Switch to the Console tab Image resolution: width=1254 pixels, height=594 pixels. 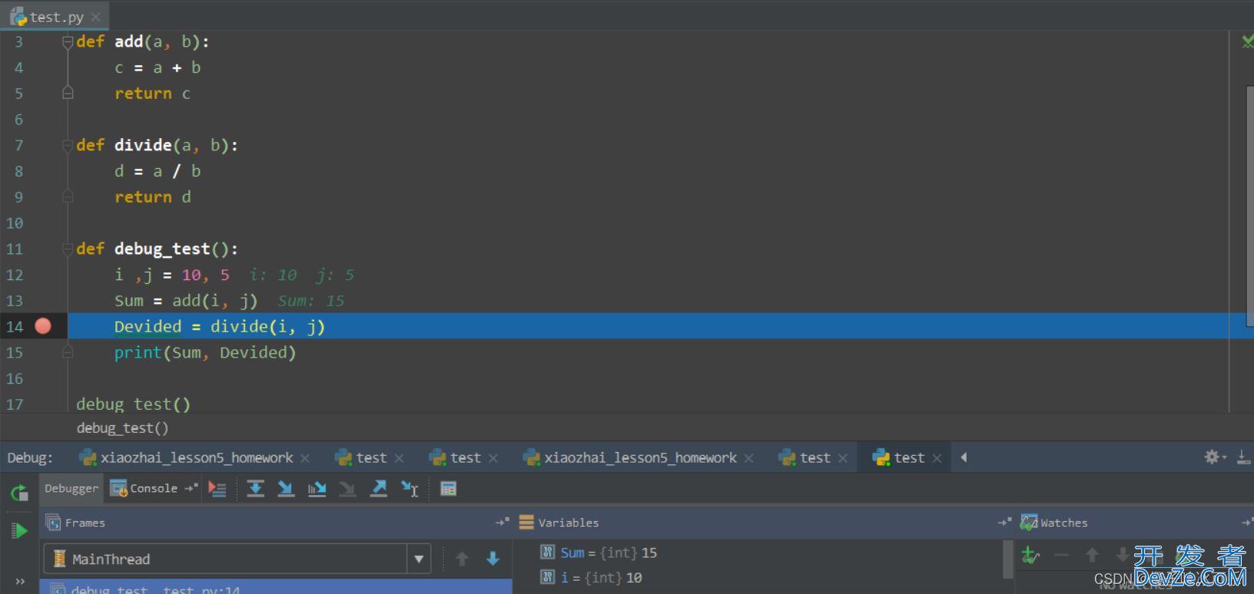(144, 488)
